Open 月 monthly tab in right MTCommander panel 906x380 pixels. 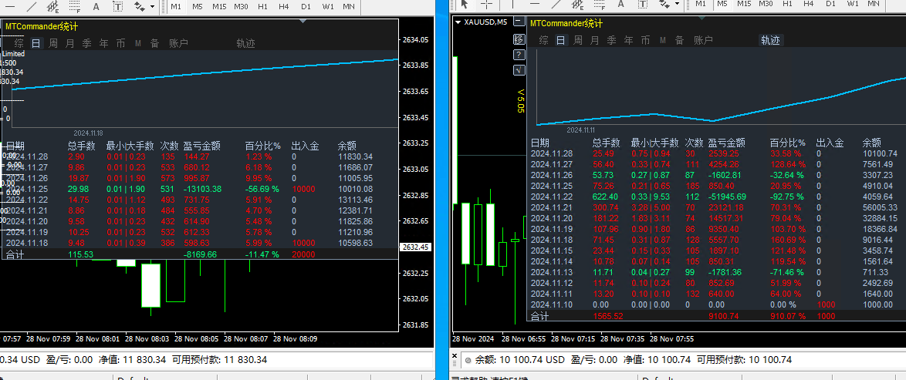pos(594,40)
